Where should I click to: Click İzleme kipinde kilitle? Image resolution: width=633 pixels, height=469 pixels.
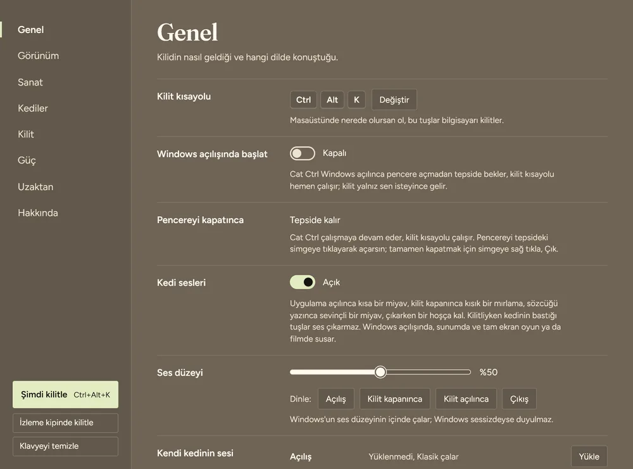[x=65, y=423]
